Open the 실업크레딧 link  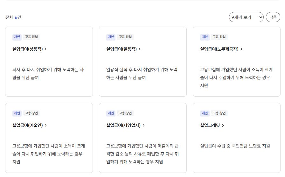click(x=210, y=125)
